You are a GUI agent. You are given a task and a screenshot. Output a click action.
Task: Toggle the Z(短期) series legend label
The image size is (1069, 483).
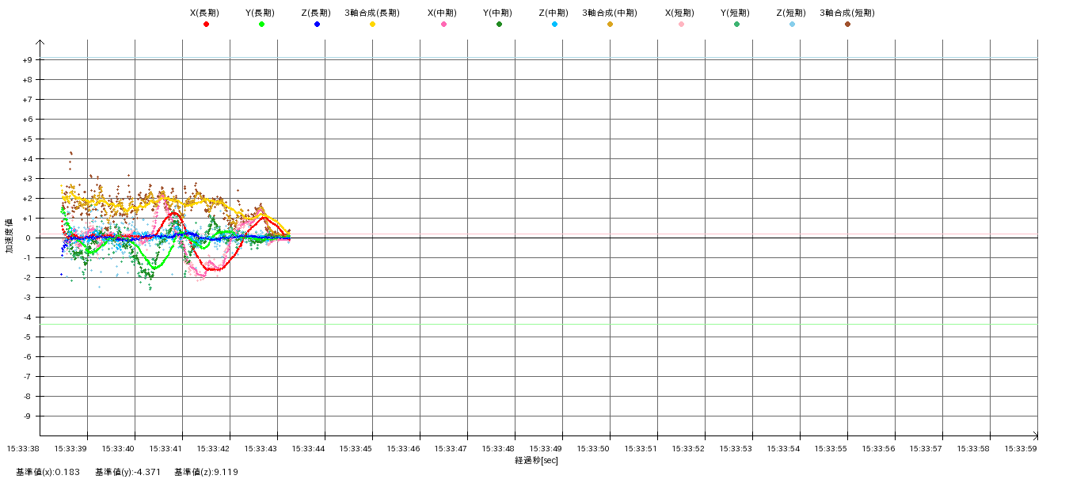pos(790,13)
